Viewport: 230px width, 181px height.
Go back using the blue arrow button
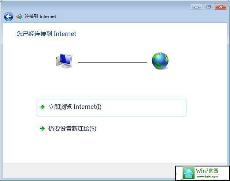pyautogui.click(x=8, y=16)
